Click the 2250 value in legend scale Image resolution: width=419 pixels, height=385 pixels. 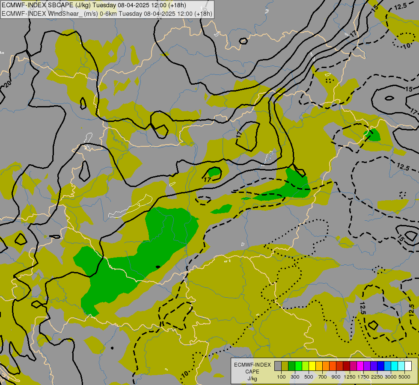[377, 377]
